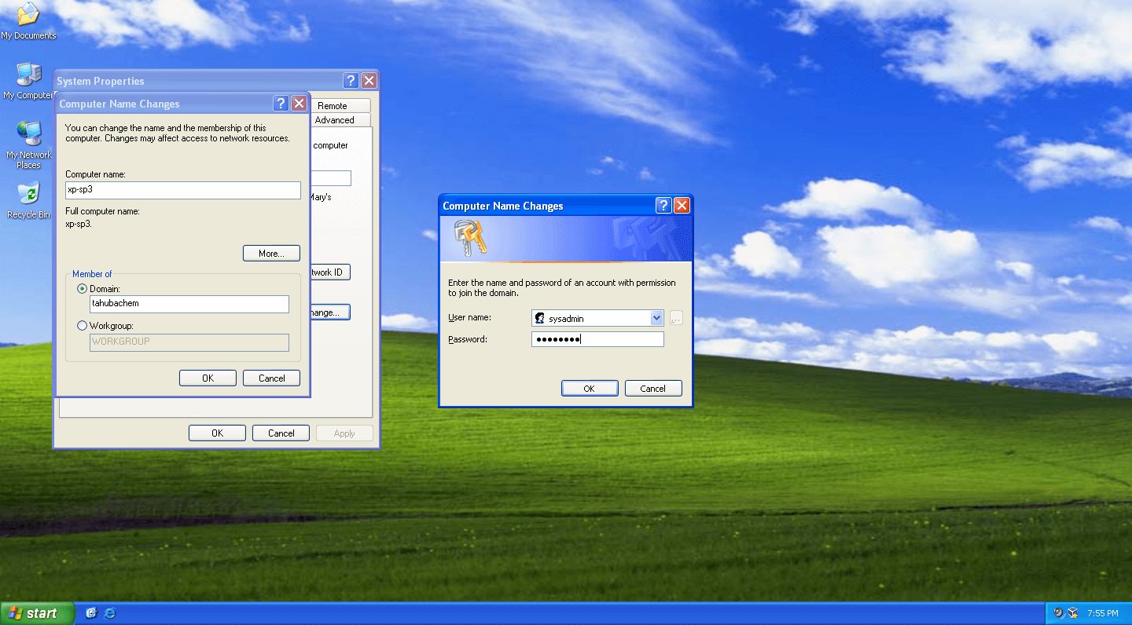This screenshot has width=1132, height=625.
Task: Click the 'Computer name:' label
Action: click(x=96, y=174)
